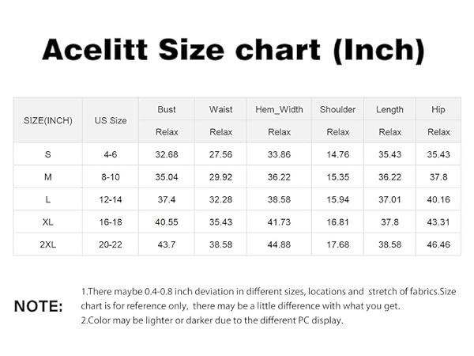Click the US Size column header
The width and height of the screenshot is (474, 356).
click(111, 120)
